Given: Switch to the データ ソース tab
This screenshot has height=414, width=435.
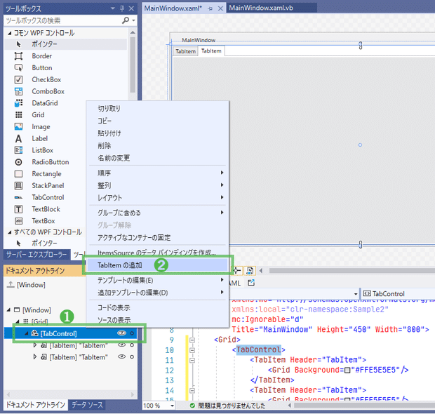Looking at the screenshot, I should pyautogui.click(x=87, y=405).
